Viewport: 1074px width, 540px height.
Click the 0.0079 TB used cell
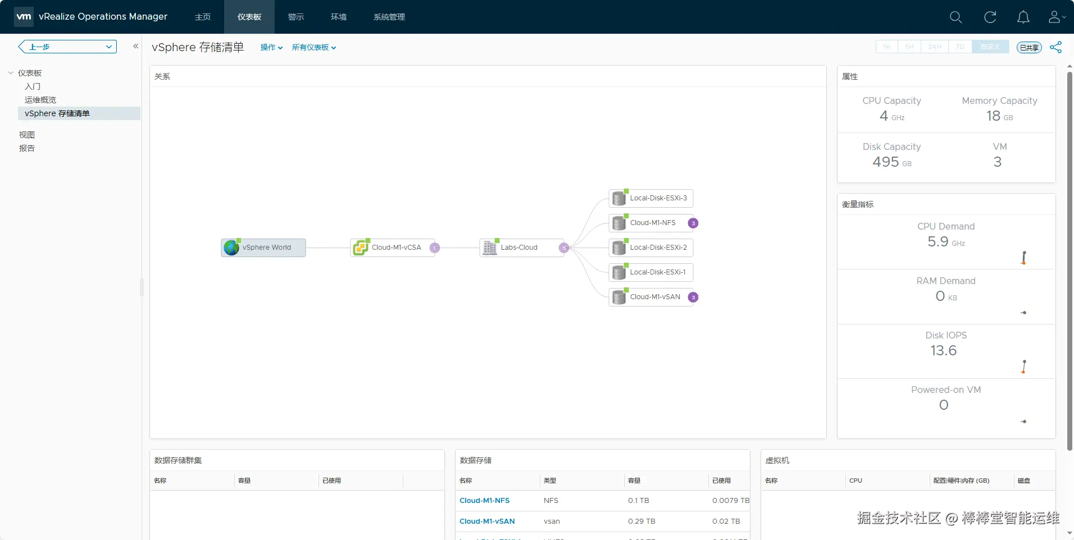731,501
